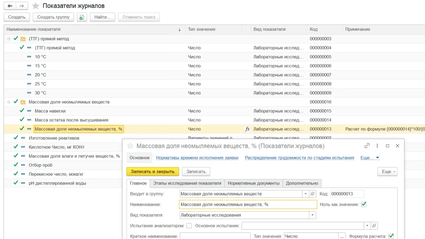Open the Нормативные документы tab
The width and height of the screenshot is (425, 239).
[254, 183]
